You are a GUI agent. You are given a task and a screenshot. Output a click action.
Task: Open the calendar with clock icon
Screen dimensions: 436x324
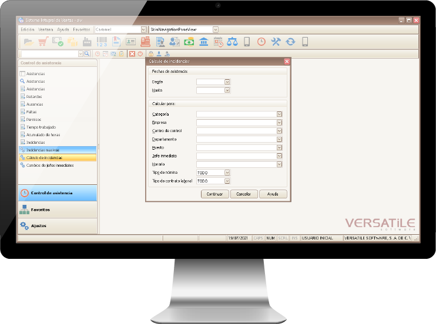click(218, 42)
